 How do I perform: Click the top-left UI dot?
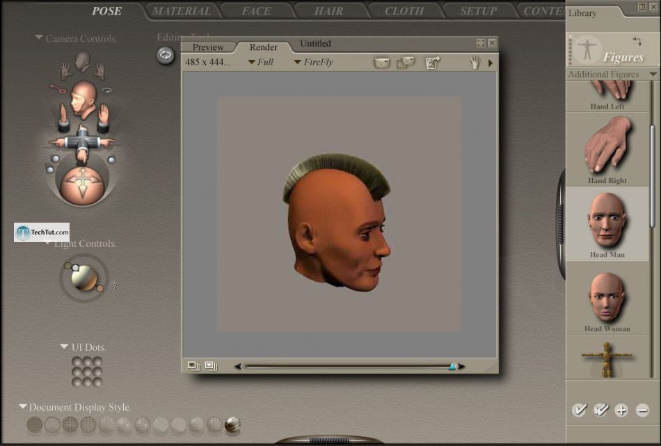pos(77,362)
